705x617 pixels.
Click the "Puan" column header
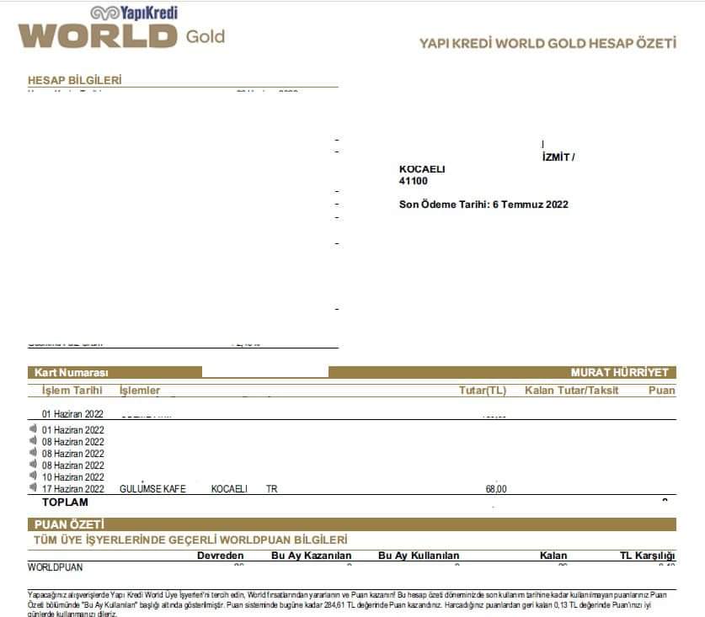[662, 391]
